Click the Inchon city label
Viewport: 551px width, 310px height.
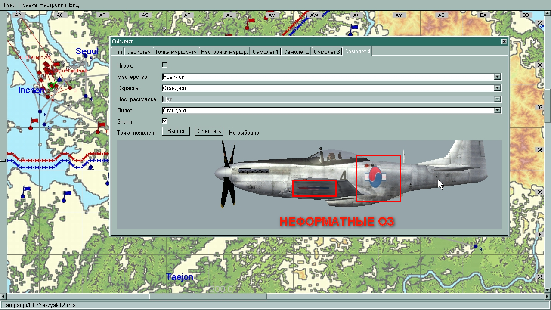pos(31,90)
